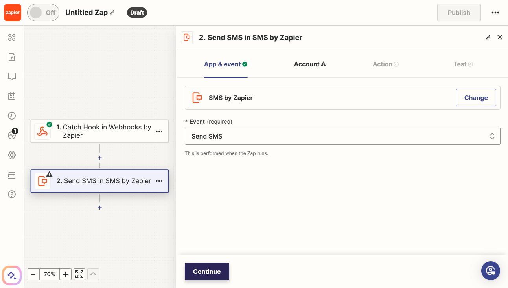
Task: Open Catch Hook step options menu
Action: point(159,131)
